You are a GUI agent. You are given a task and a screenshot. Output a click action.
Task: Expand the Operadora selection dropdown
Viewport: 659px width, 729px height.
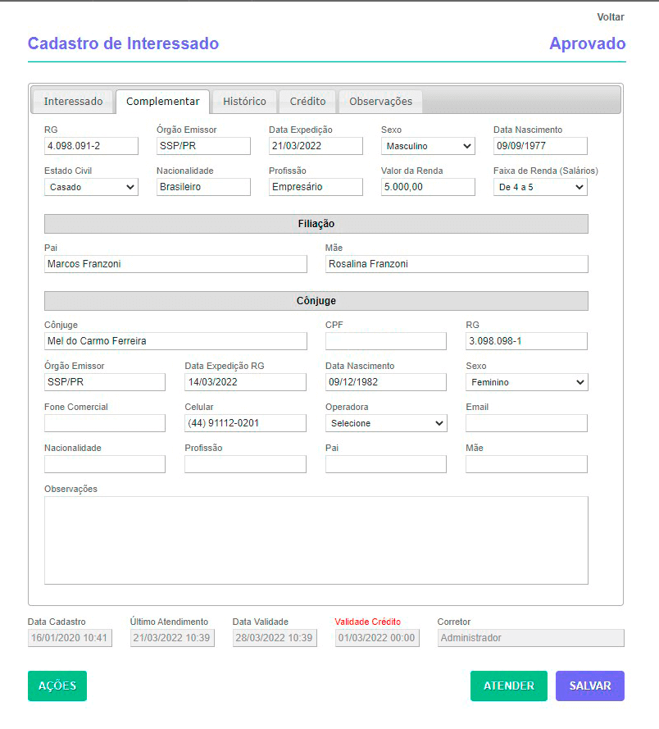[386, 423]
